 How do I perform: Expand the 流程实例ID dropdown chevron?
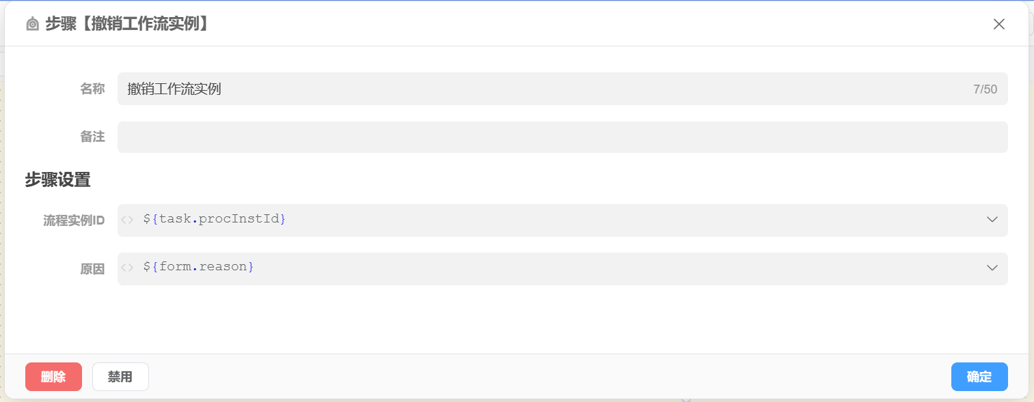(992, 220)
